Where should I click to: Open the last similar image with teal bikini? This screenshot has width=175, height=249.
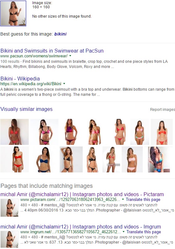[159, 160]
